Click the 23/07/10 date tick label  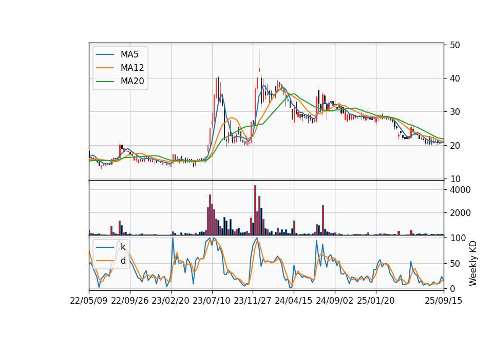point(212,301)
